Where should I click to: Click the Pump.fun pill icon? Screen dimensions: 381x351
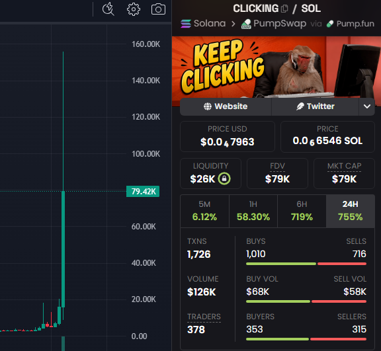pyautogui.click(x=330, y=24)
